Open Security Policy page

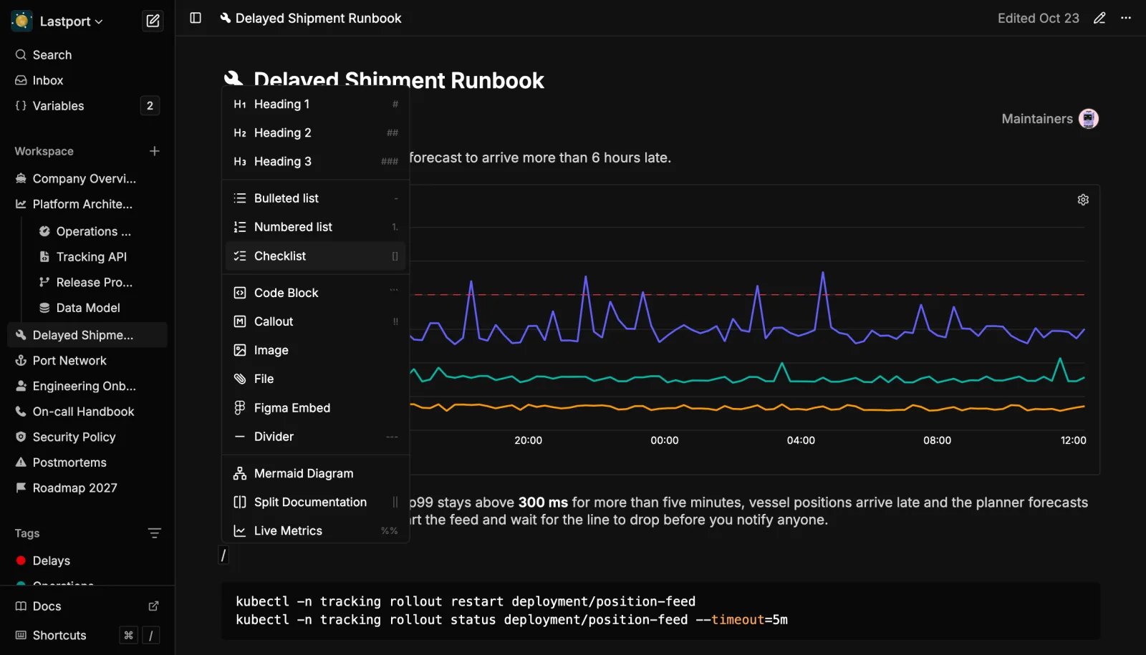(87, 437)
